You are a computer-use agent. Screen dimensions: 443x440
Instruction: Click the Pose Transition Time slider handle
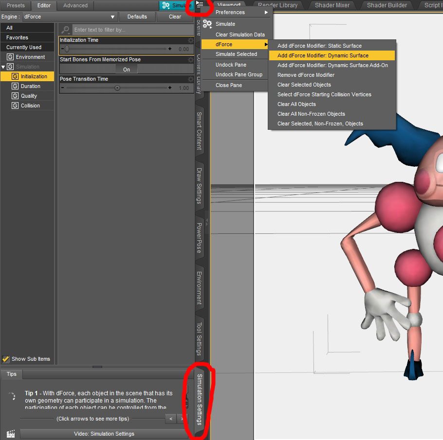tap(117, 88)
